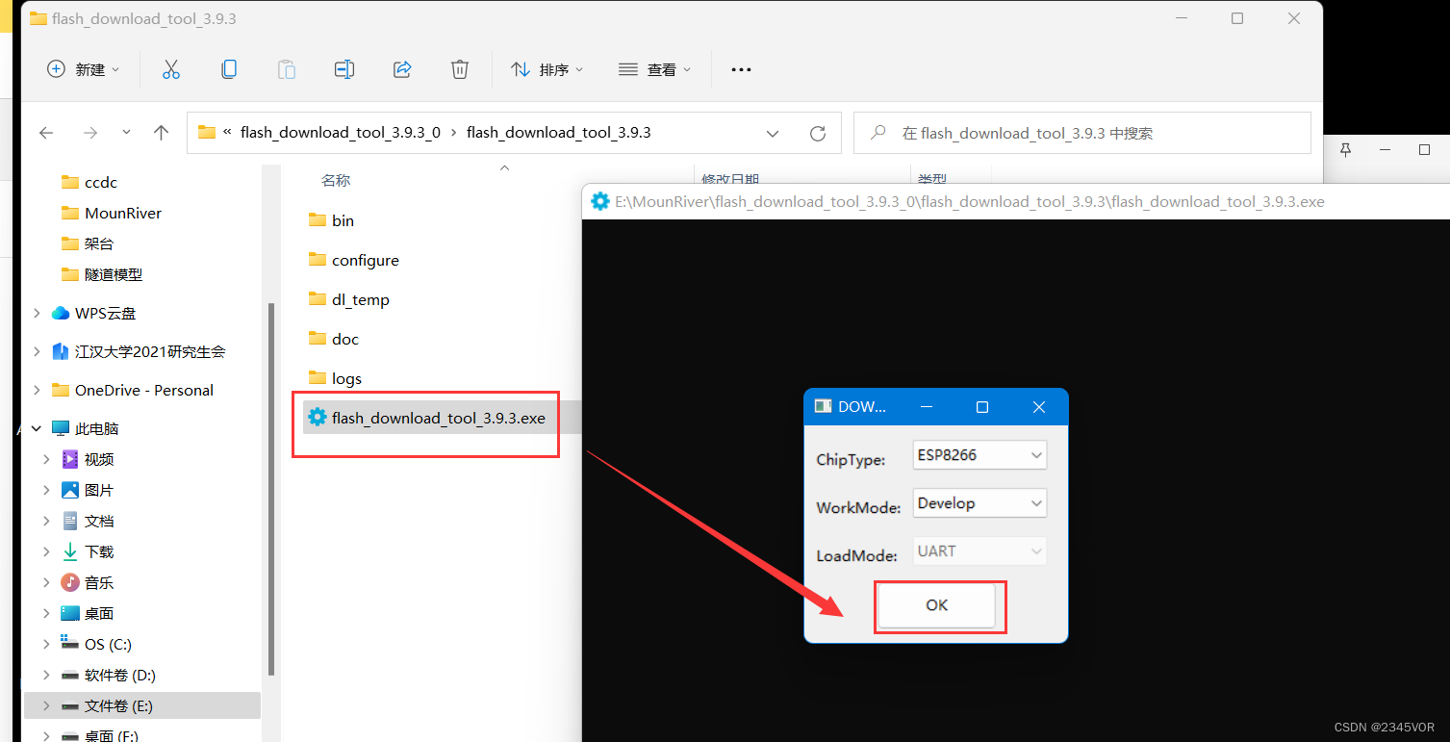This screenshot has width=1450, height=742.
Task: Open the doc folder
Action: point(334,339)
